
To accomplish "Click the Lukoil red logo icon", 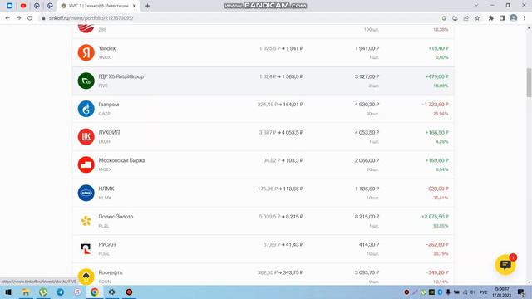I will pos(86,136).
